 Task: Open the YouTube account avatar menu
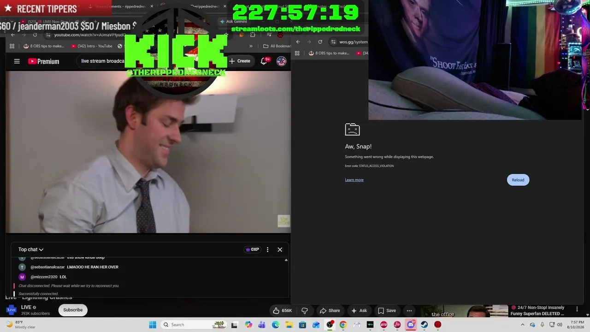point(281,61)
